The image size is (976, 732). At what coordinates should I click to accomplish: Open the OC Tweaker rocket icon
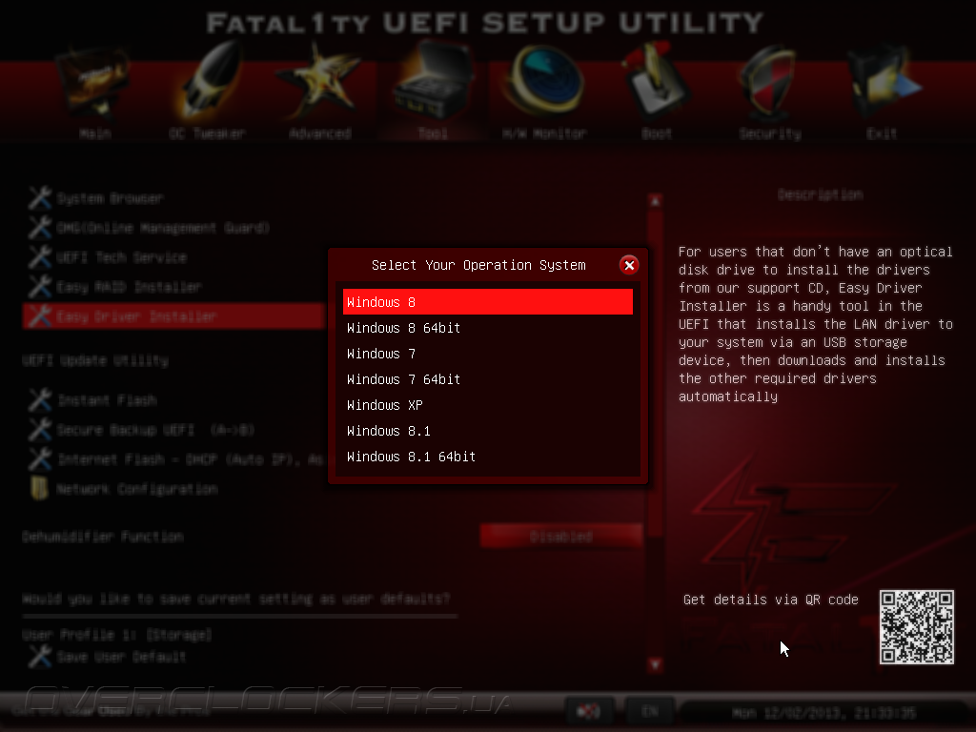[211, 80]
